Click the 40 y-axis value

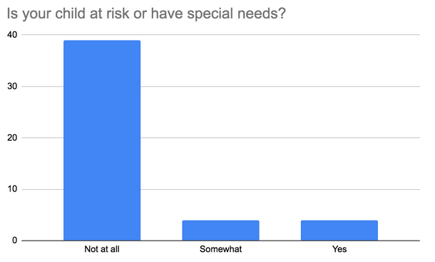click(x=12, y=35)
